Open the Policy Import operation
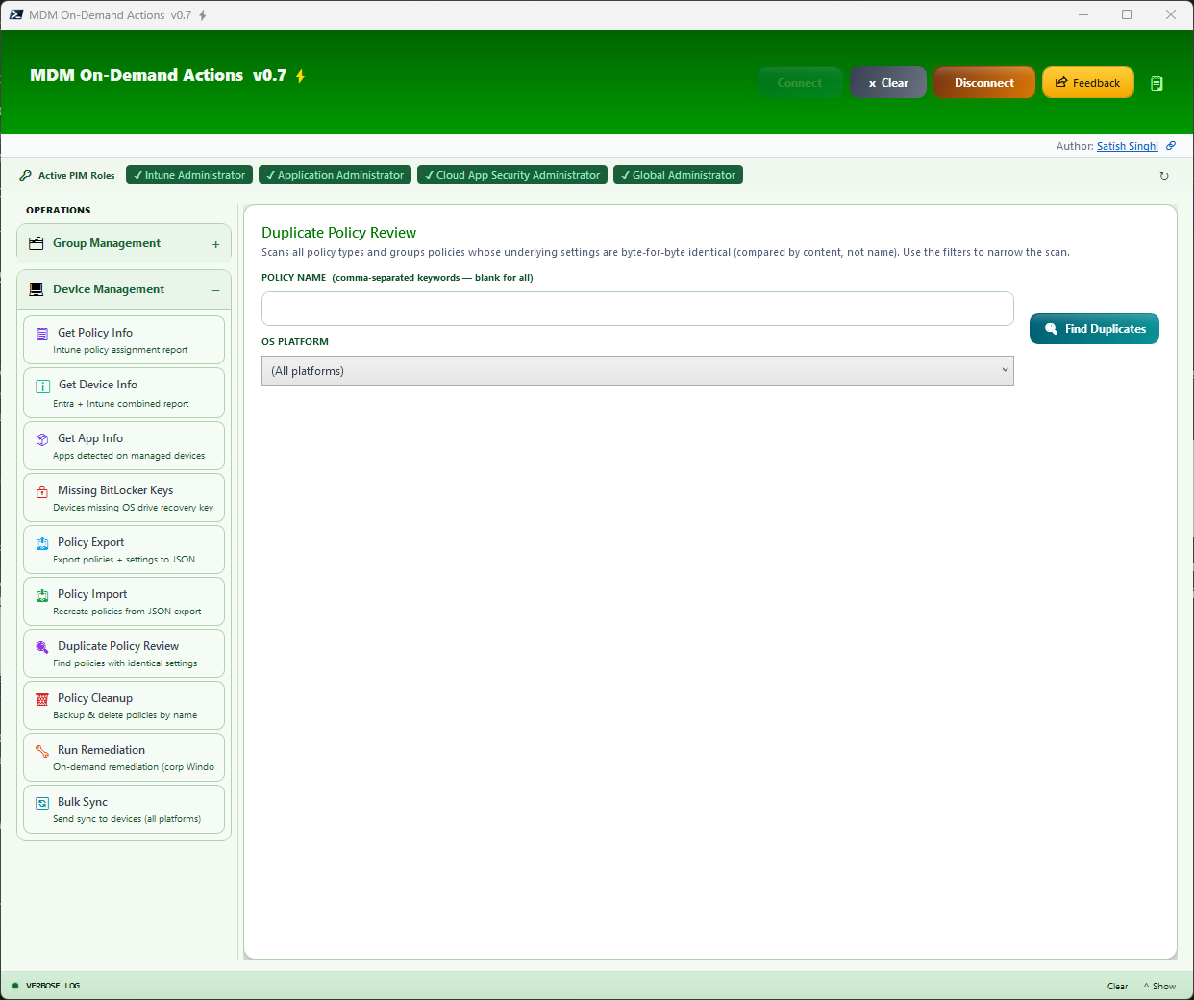 (124, 602)
